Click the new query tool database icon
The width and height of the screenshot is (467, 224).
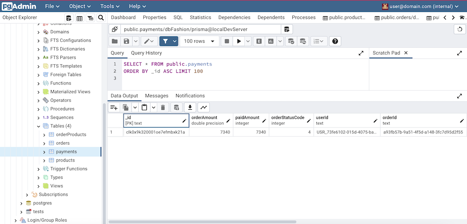pos(287,30)
